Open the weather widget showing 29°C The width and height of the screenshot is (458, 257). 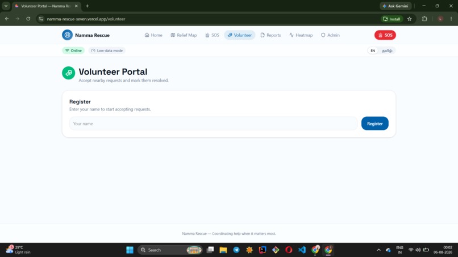(18, 250)
